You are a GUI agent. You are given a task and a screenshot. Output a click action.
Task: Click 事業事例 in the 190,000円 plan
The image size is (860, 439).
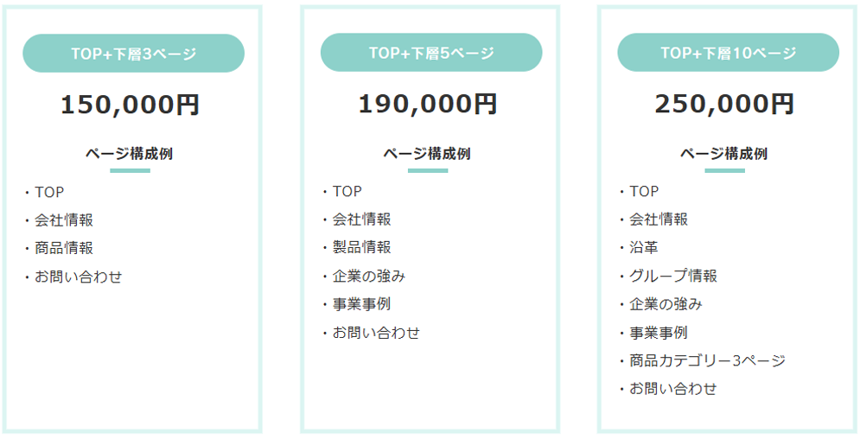tap(361, 304)
